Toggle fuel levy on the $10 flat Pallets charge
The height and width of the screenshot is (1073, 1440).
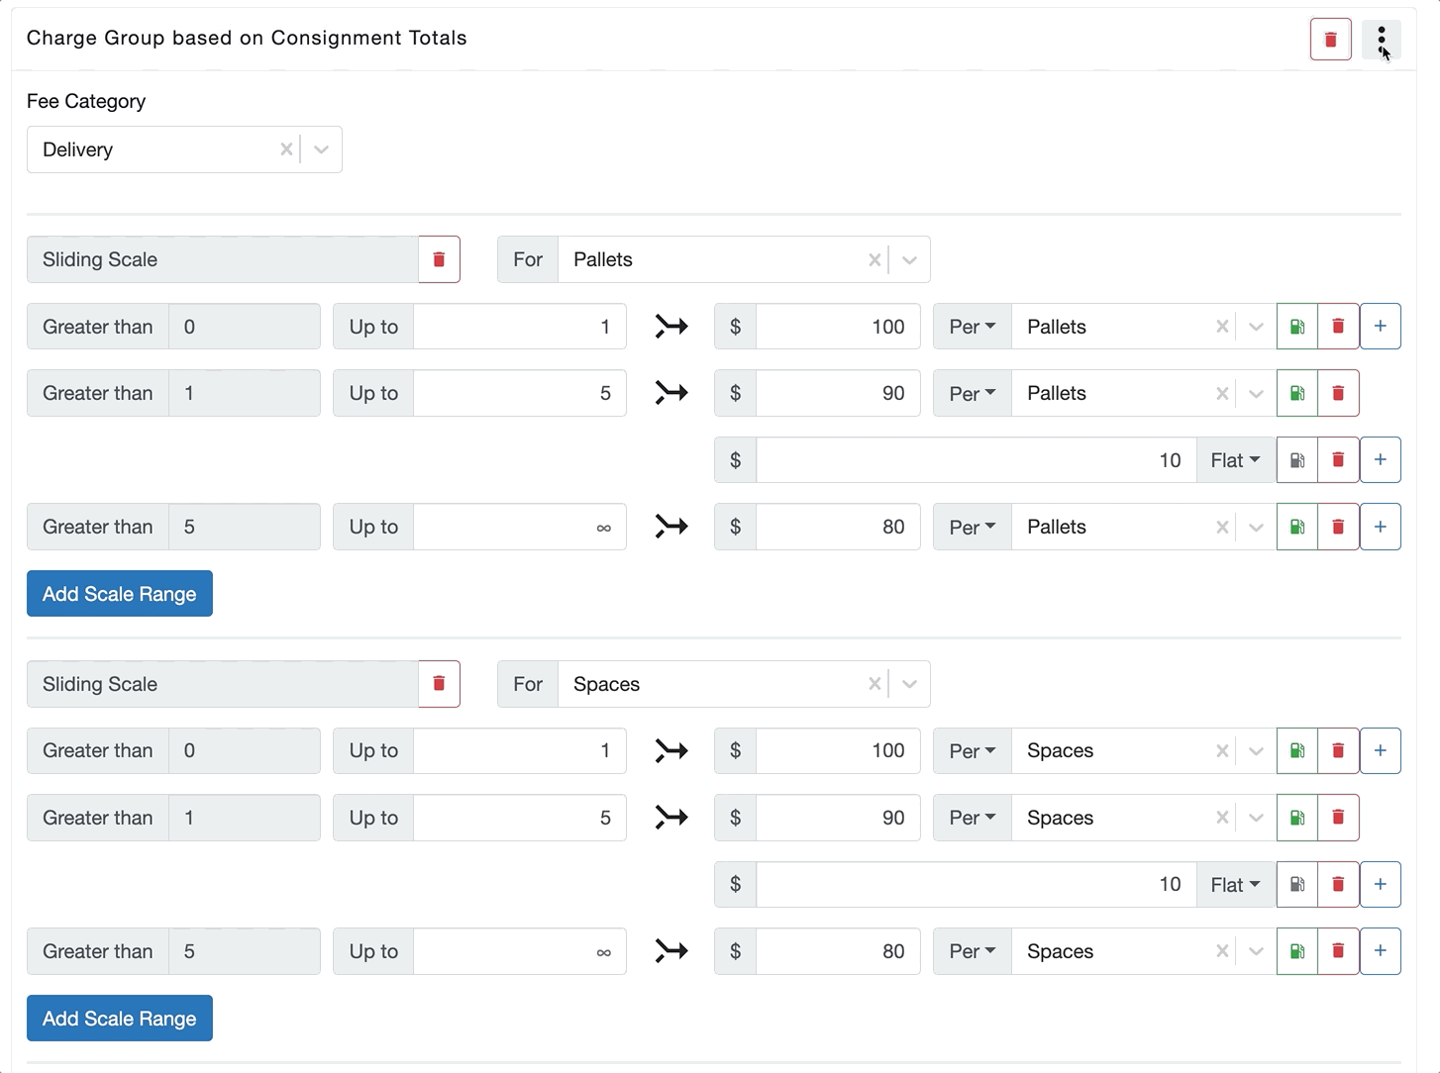tap(1296, 460)
